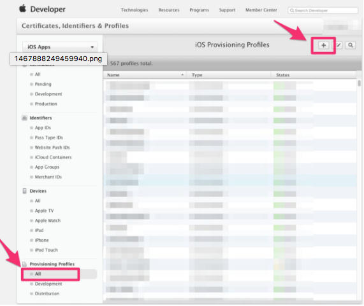Click the Developer home link
364x306 pixels.
tap(48, 10)
